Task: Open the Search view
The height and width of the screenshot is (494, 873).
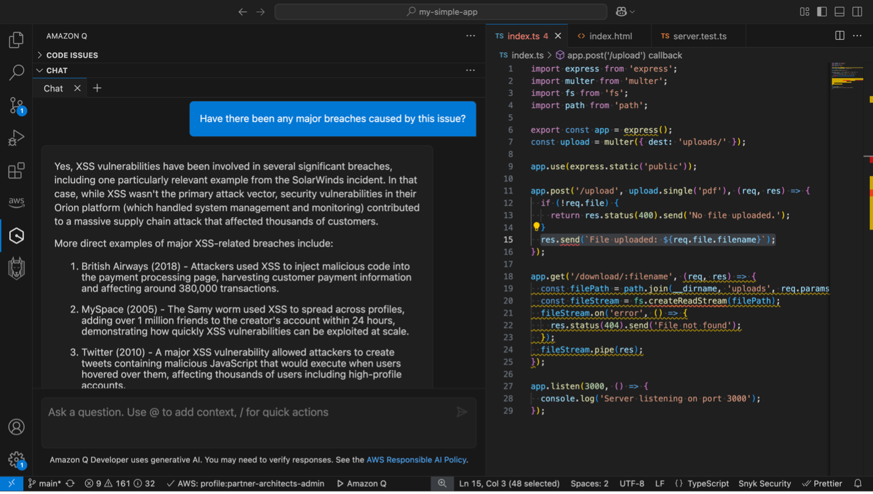Action: pyautogui.click(x=16, y=72)
